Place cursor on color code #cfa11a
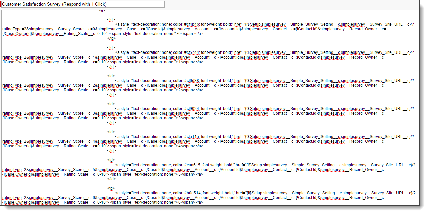 191,137
